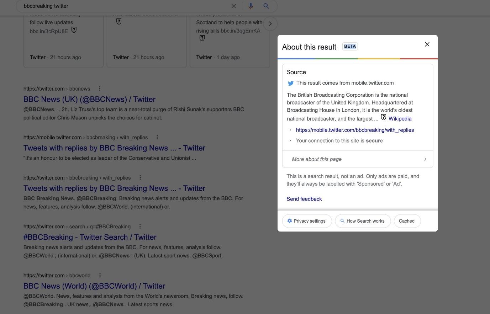
Task: Open BBC News (World) Twitter result
Action: 94,286
